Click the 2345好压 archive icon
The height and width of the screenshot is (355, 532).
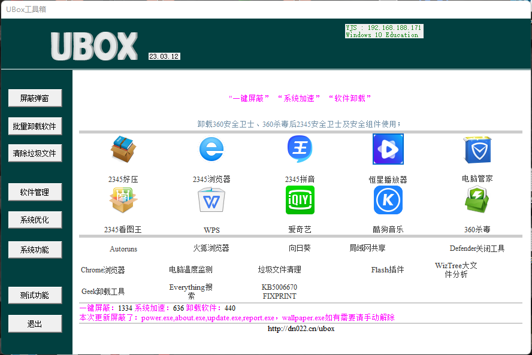(x=123, y=150)
